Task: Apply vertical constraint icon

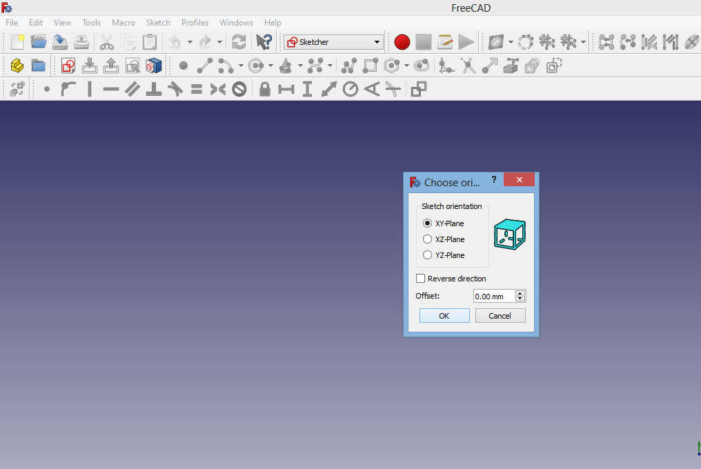Action: click(x=90, y=89)
